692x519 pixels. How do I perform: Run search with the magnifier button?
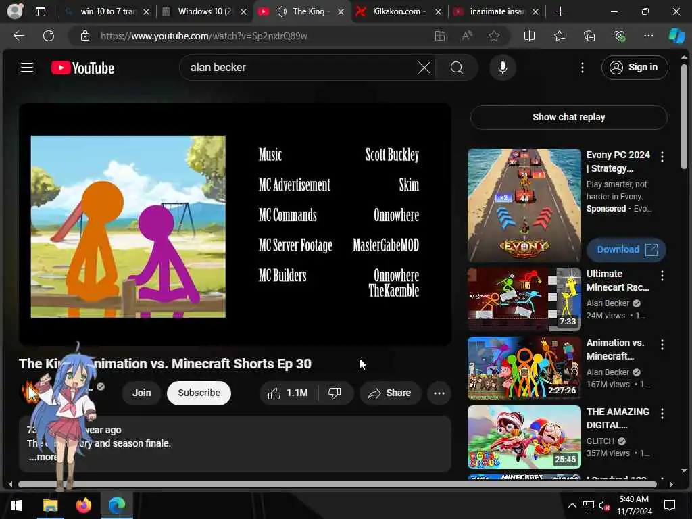coord(457,68)
